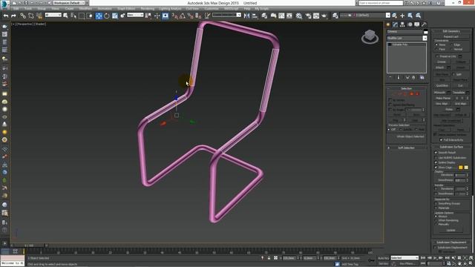Click the object color swatch beside name
Image resolution: width=475 pixels, height=267 pixels.
[x=425, y=31]
